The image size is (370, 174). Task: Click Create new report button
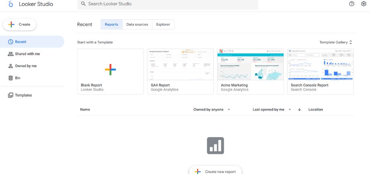click(x=215, y=171)
